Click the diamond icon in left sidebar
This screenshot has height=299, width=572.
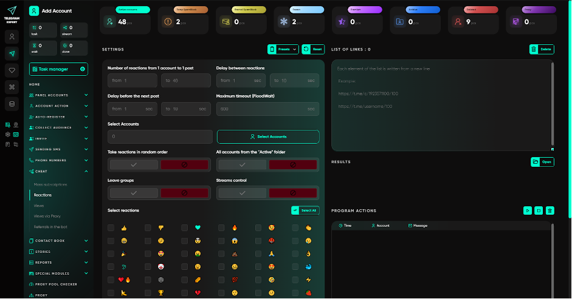(x=12, y=70)
